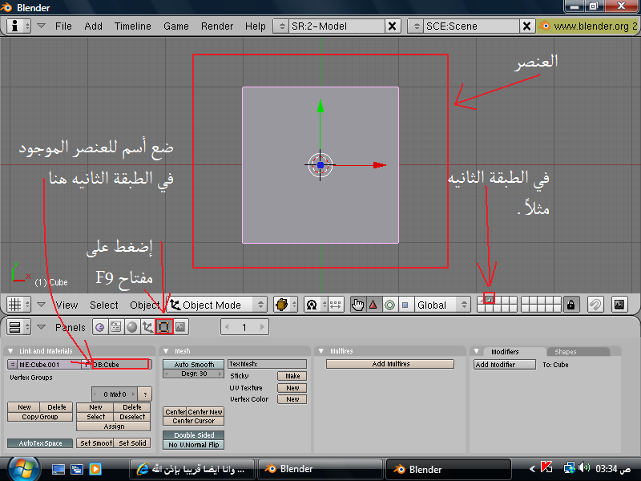The height and width of the screenshot is (481, 641).
Task: Click the Center Cursor button
Action: 193,421
